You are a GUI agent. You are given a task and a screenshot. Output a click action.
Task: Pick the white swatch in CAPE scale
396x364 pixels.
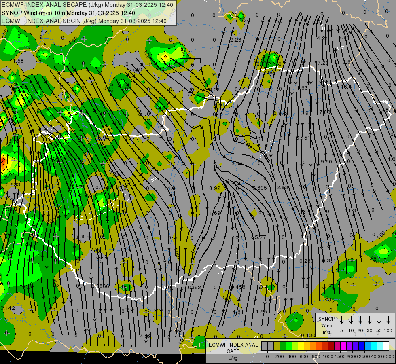pos(385,346)
